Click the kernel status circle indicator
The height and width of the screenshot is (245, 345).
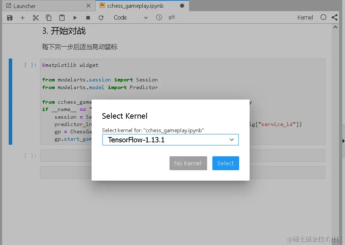tap(323, 17)
